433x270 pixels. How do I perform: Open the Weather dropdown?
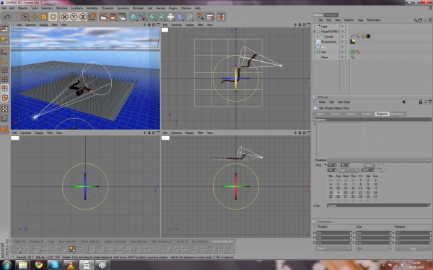(x=379, y=160)
